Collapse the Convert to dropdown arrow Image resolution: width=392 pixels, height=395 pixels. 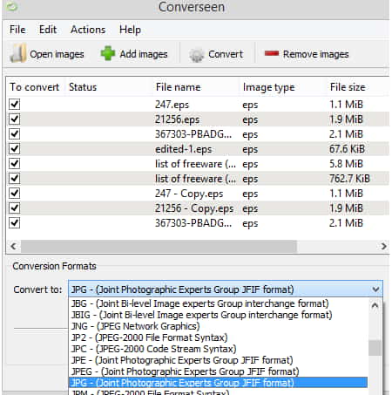point(375,289)
